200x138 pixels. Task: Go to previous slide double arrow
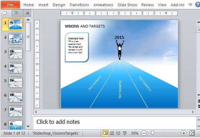pyautogui.click(x=199, y=101)
